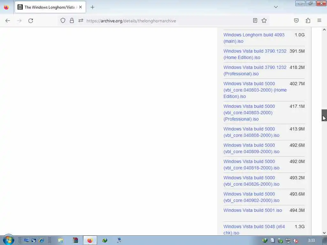Click the page scrollbar thumb
This screenshot has height=245, width=327.
(324, 115)
